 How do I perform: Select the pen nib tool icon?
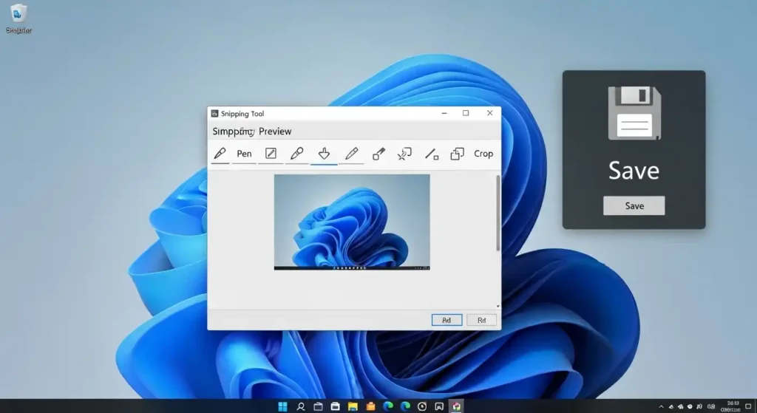pyautogui.click(x=220, y=154)
